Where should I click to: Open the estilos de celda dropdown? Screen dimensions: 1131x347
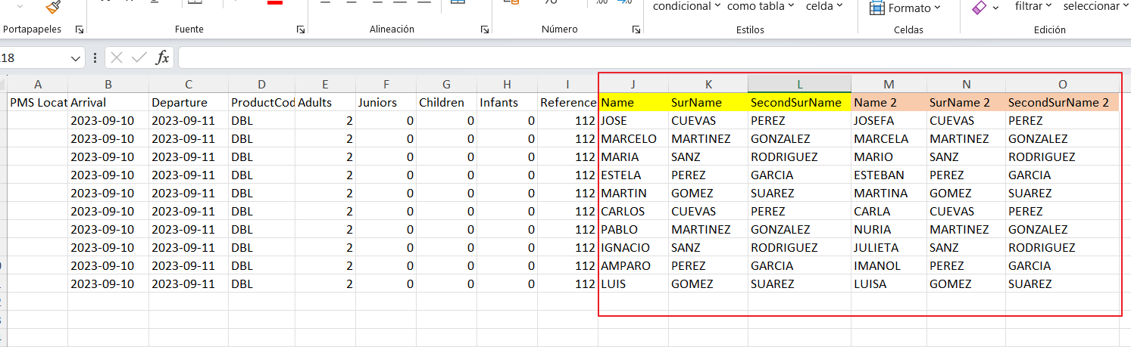pyautogui.click(x=824, y=6)
